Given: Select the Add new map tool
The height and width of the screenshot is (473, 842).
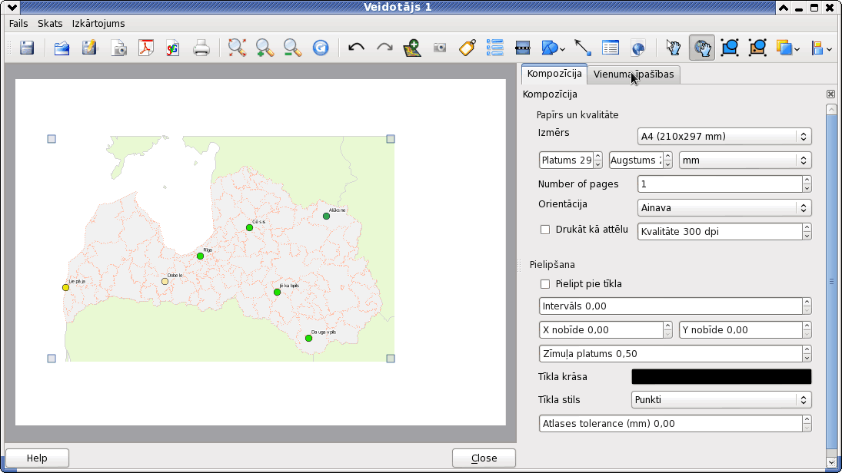Looking at the screenshot, I should (412, 48).
